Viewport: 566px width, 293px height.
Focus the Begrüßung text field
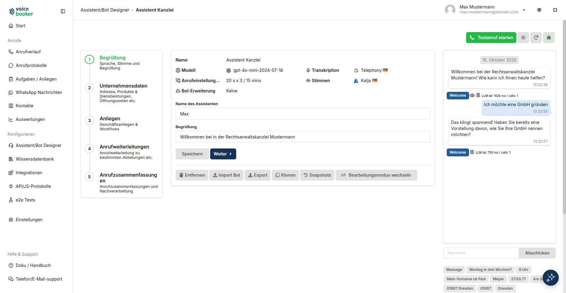[x=303, y=137]
